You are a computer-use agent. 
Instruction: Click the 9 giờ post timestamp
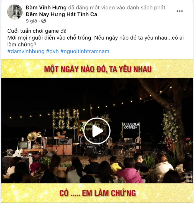click(x=31, y=21)
